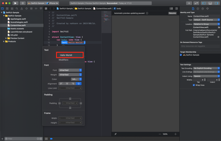The height and width of the screenshot is (141, 221).
Task: Open the related items grid menu
Action: [x=46, y=9]
